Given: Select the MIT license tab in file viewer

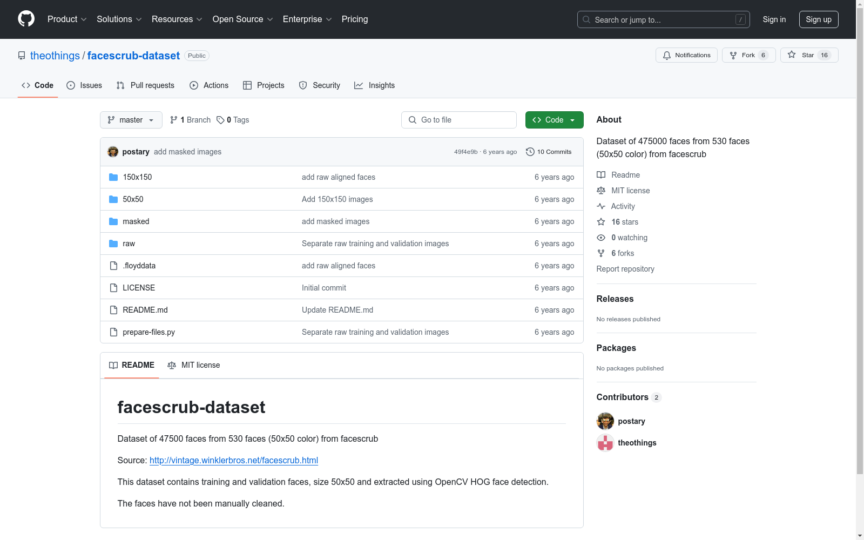Looking at the screenshot, I should coord(194,365).
